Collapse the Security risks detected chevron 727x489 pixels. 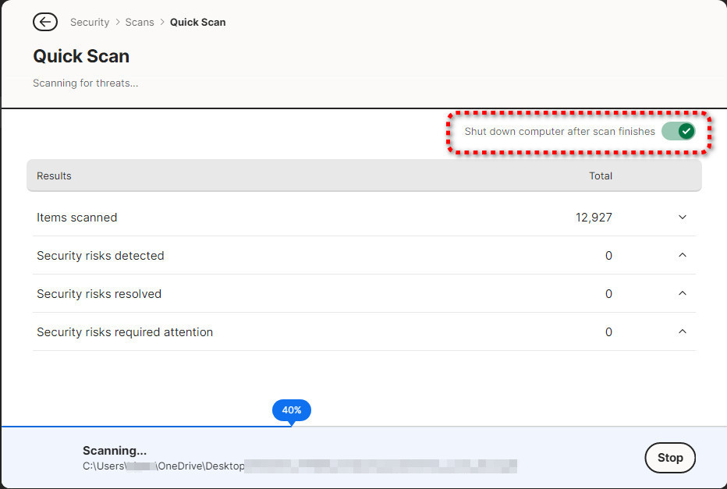683,256
